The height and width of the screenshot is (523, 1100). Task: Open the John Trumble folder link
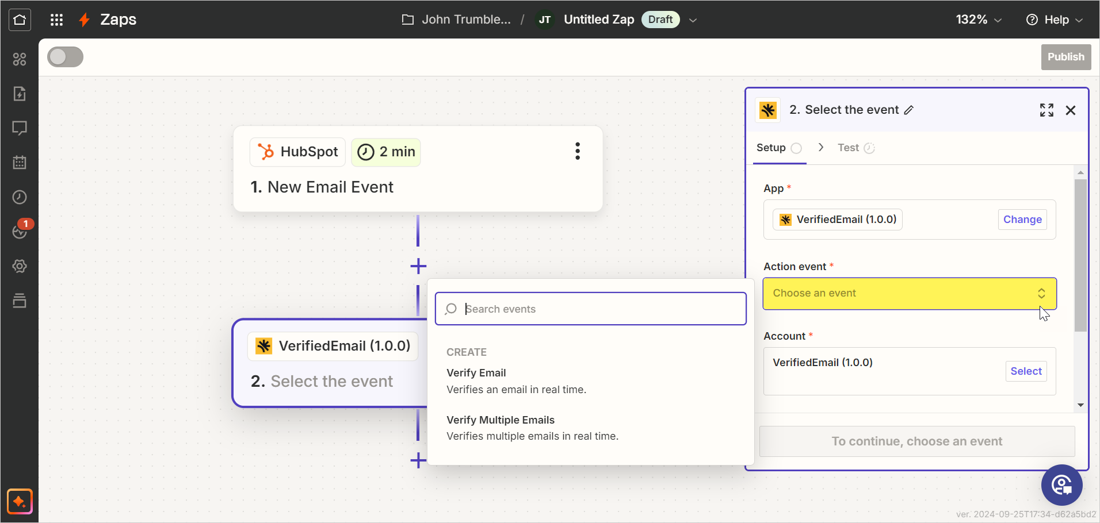tap(466, 20)
